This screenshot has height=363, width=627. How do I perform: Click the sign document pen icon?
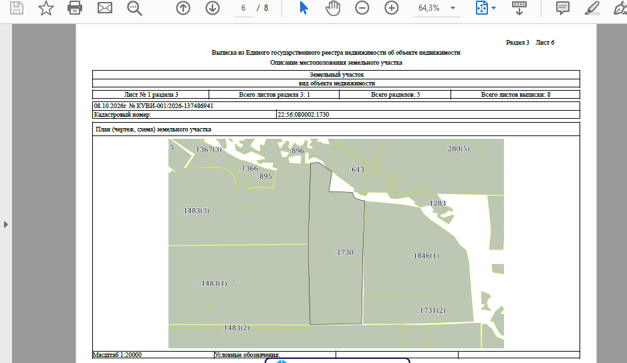coord(620,8)
